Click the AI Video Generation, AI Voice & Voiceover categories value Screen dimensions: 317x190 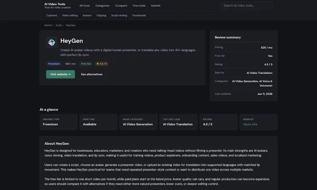click(x=252, y=84)
